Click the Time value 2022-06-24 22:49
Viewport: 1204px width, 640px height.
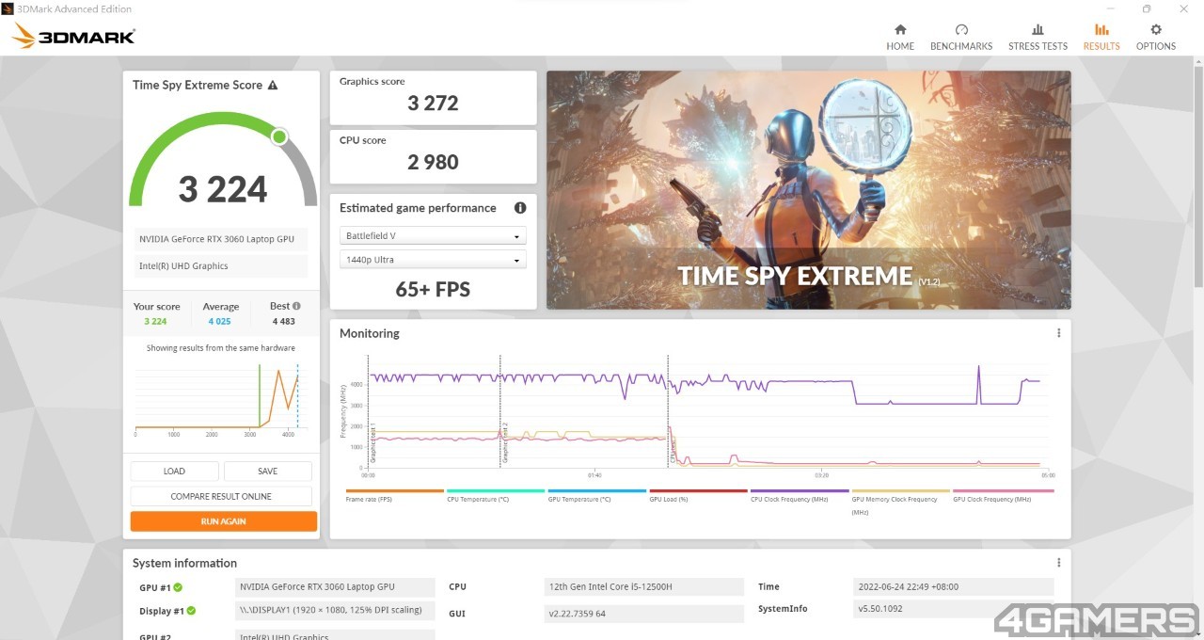[953, 587]
